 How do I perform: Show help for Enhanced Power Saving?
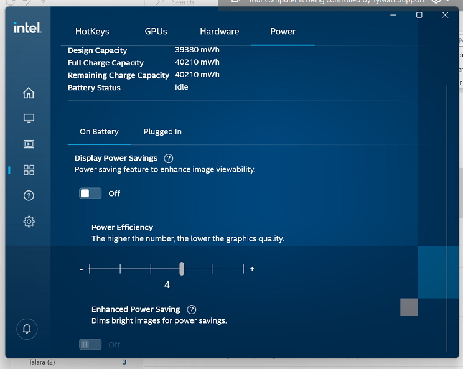pos(192,310)
